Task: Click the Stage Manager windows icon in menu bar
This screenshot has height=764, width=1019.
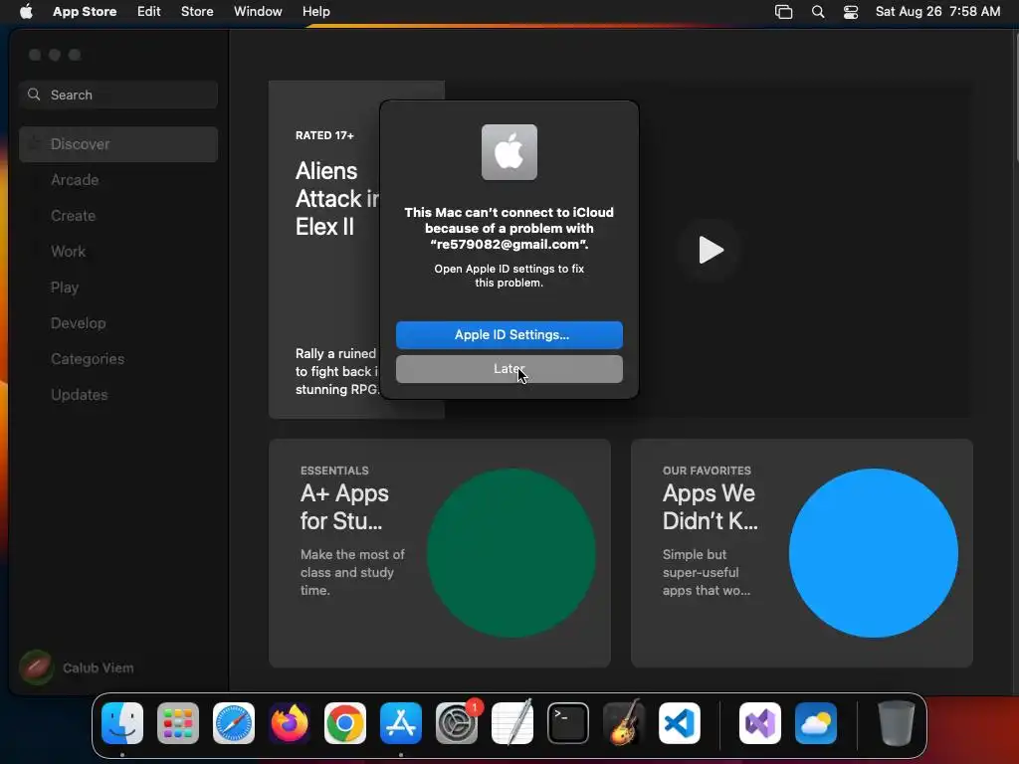Action: click(784, 12)
